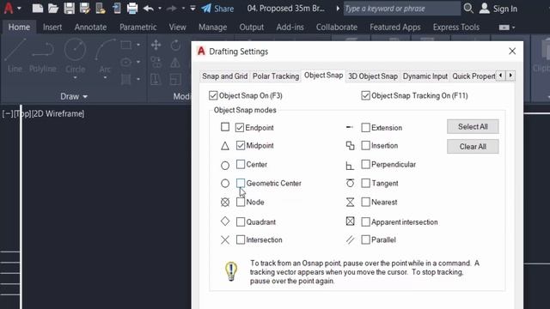Open the Dynamic Input tab
Image resolution: width=550 pixels, height=309 pixels.
pos(425,76)
